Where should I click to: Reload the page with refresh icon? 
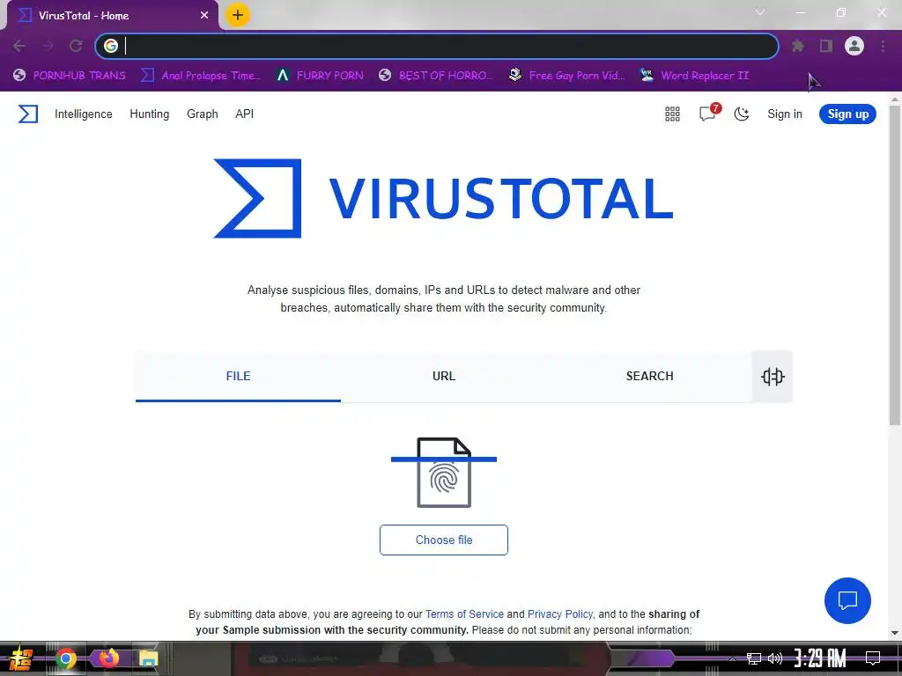tap(76, 46)
